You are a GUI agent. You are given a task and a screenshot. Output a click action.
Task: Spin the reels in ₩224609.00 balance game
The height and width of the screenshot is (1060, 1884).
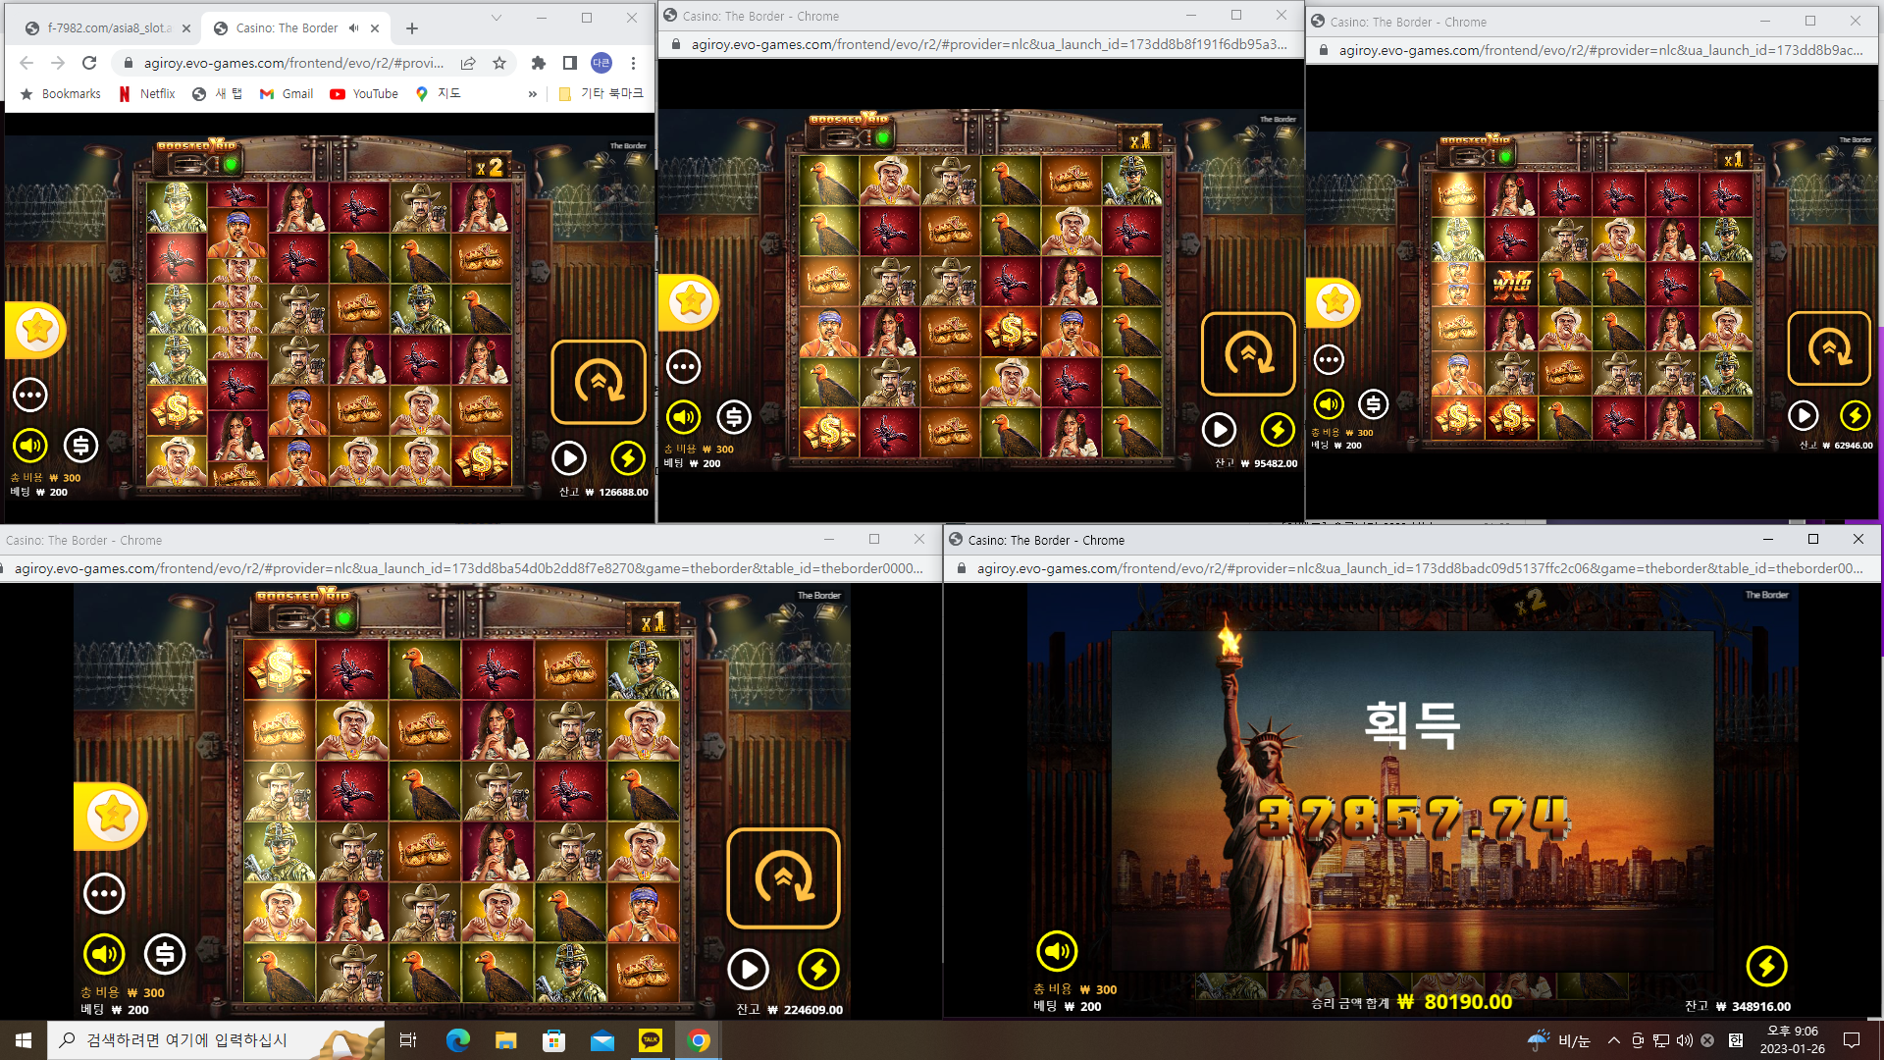[783, 878]
